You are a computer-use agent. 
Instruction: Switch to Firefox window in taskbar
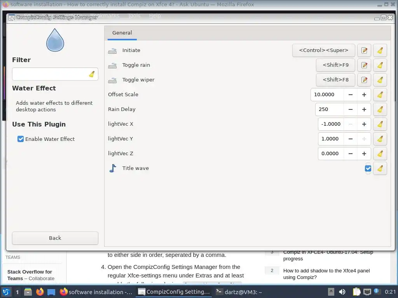(96, 292)
